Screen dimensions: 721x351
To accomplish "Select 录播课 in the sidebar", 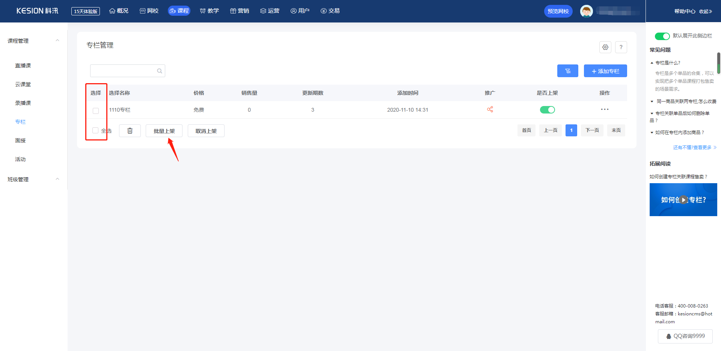I will [23, 103].
